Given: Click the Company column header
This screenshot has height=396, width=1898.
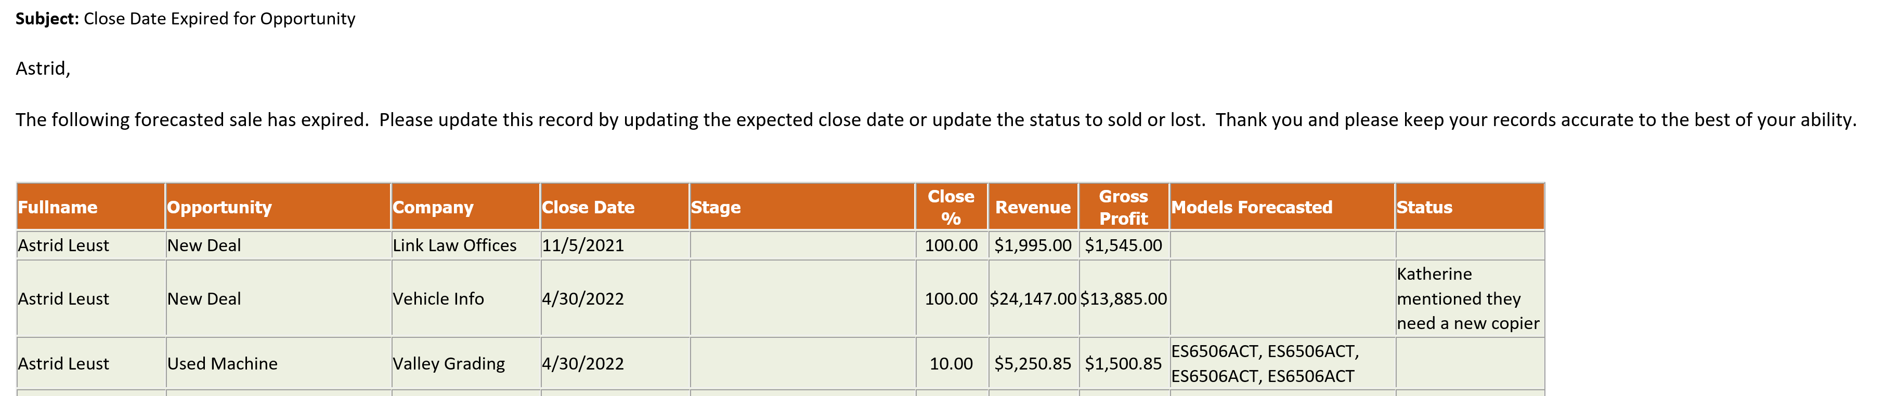Looking at the screenshot, I should [465, 207].
